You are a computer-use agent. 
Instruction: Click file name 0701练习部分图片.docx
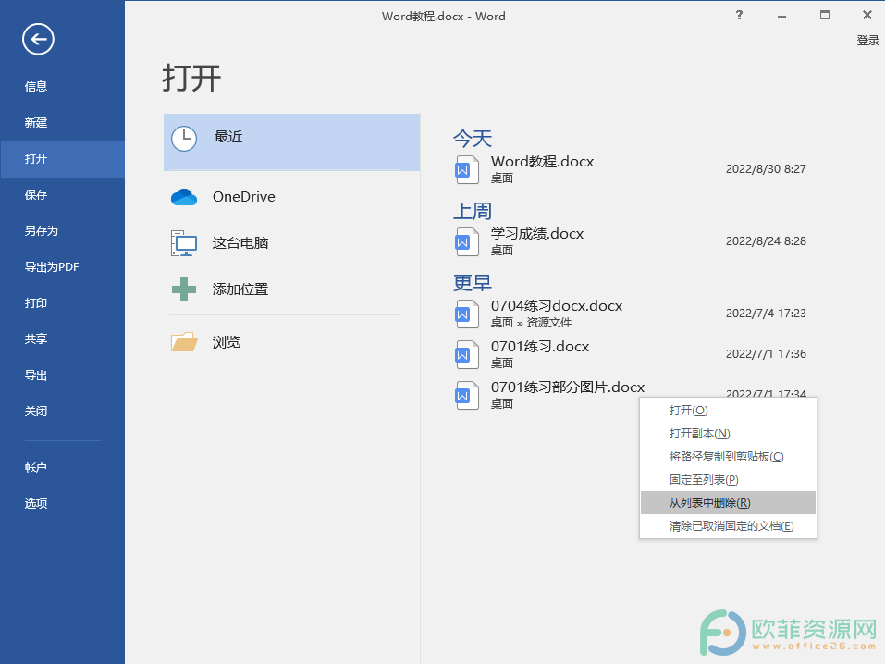pos(568,387)
